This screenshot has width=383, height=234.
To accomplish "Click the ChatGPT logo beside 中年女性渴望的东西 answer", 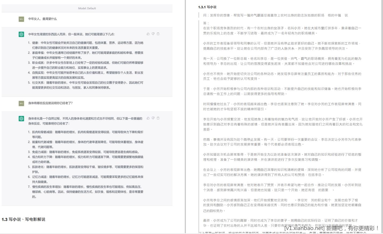I will click(21, 34).
